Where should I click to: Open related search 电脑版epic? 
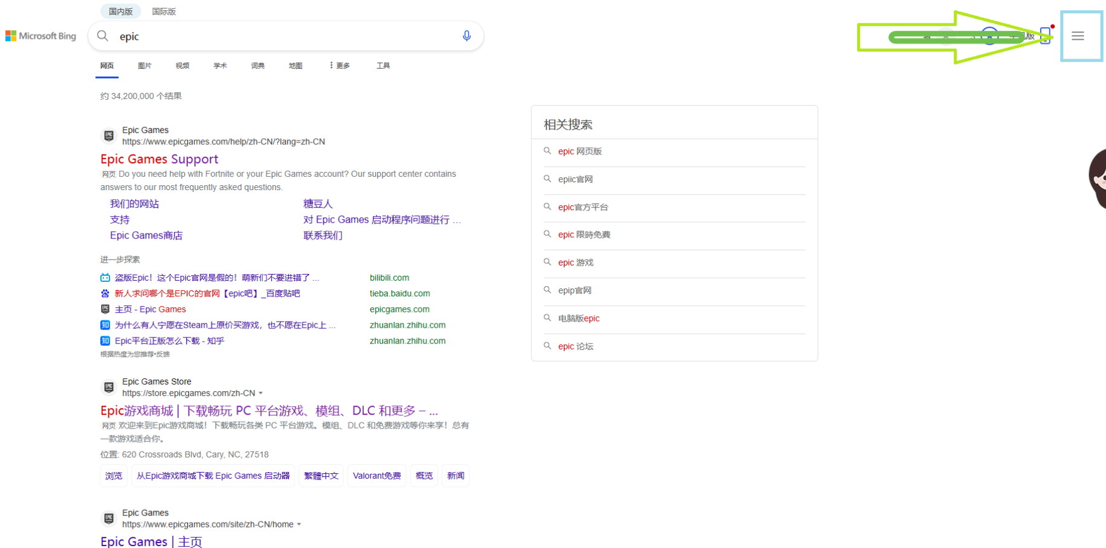tap(579, 318)
